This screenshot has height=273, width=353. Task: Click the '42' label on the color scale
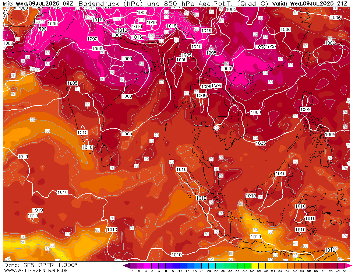click(252, 271)
